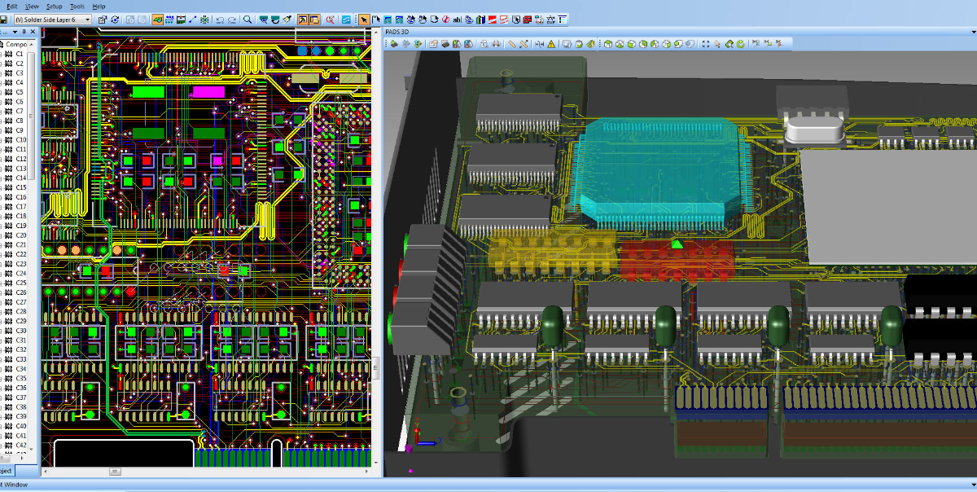
Task: Open the Solder Side Layer 6 dropdown
Action: click(52, 19)
